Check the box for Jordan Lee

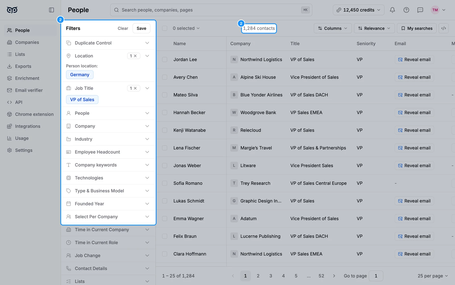coord(165,59)
